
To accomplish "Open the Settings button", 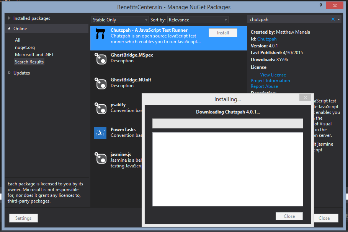I will pyautogui.click(x=23, y=218).
